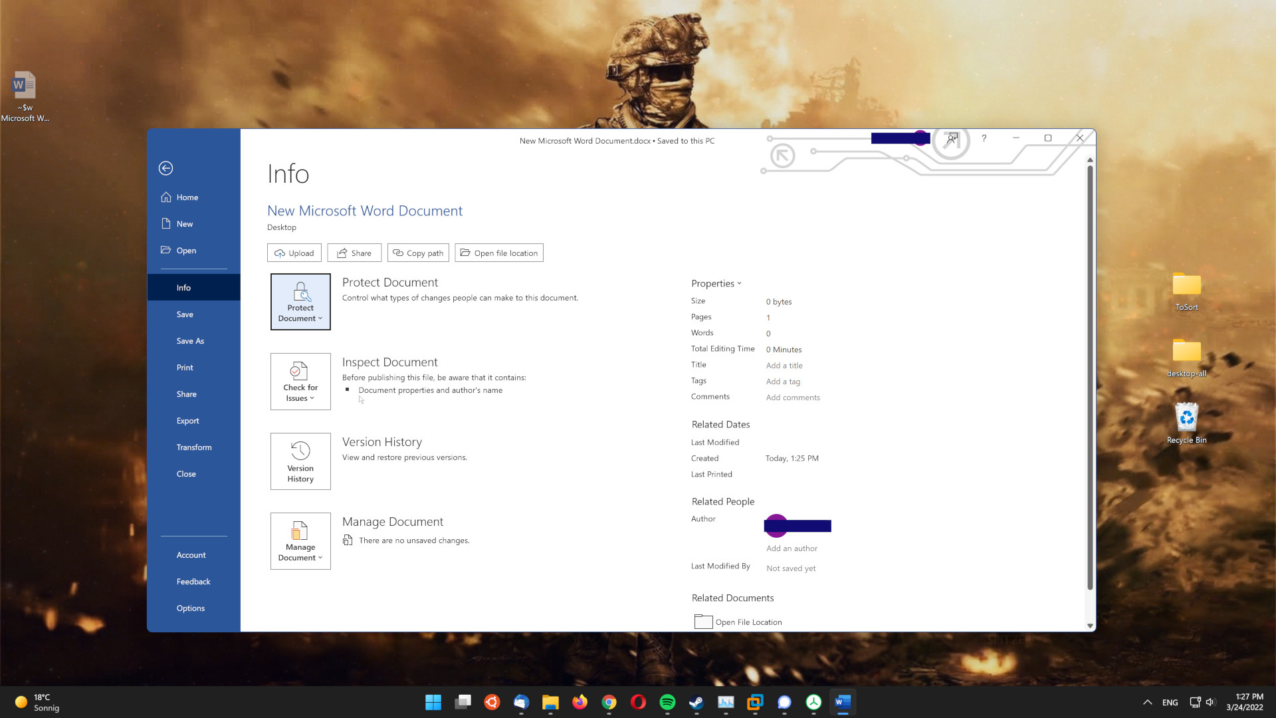1276x718 pixels.
Task: Expand Check for Issues dropdown
Action: 300,382
